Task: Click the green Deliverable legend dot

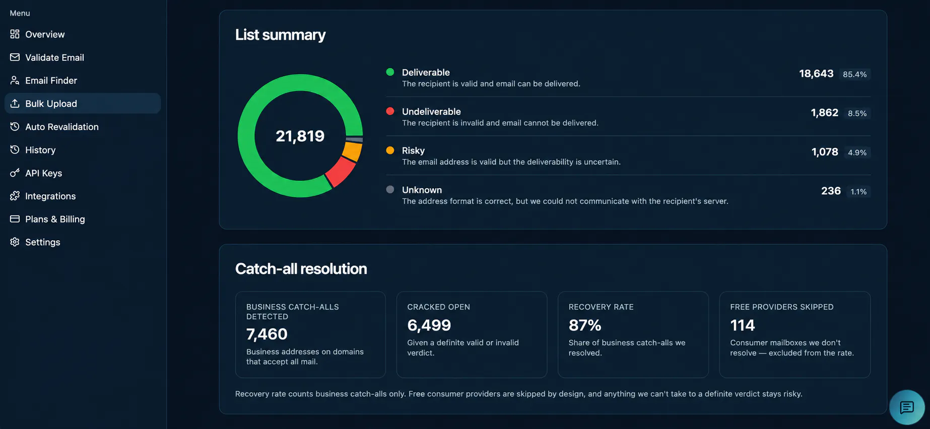Action: (390, 72)
